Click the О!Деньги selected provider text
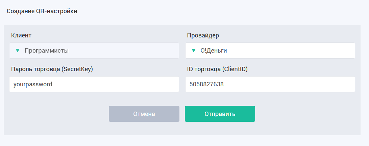369x146 pixels. pos(214,51)
